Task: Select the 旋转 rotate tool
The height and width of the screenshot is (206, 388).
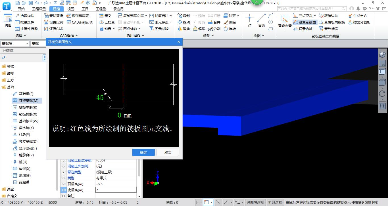Action: click(230, 29)
